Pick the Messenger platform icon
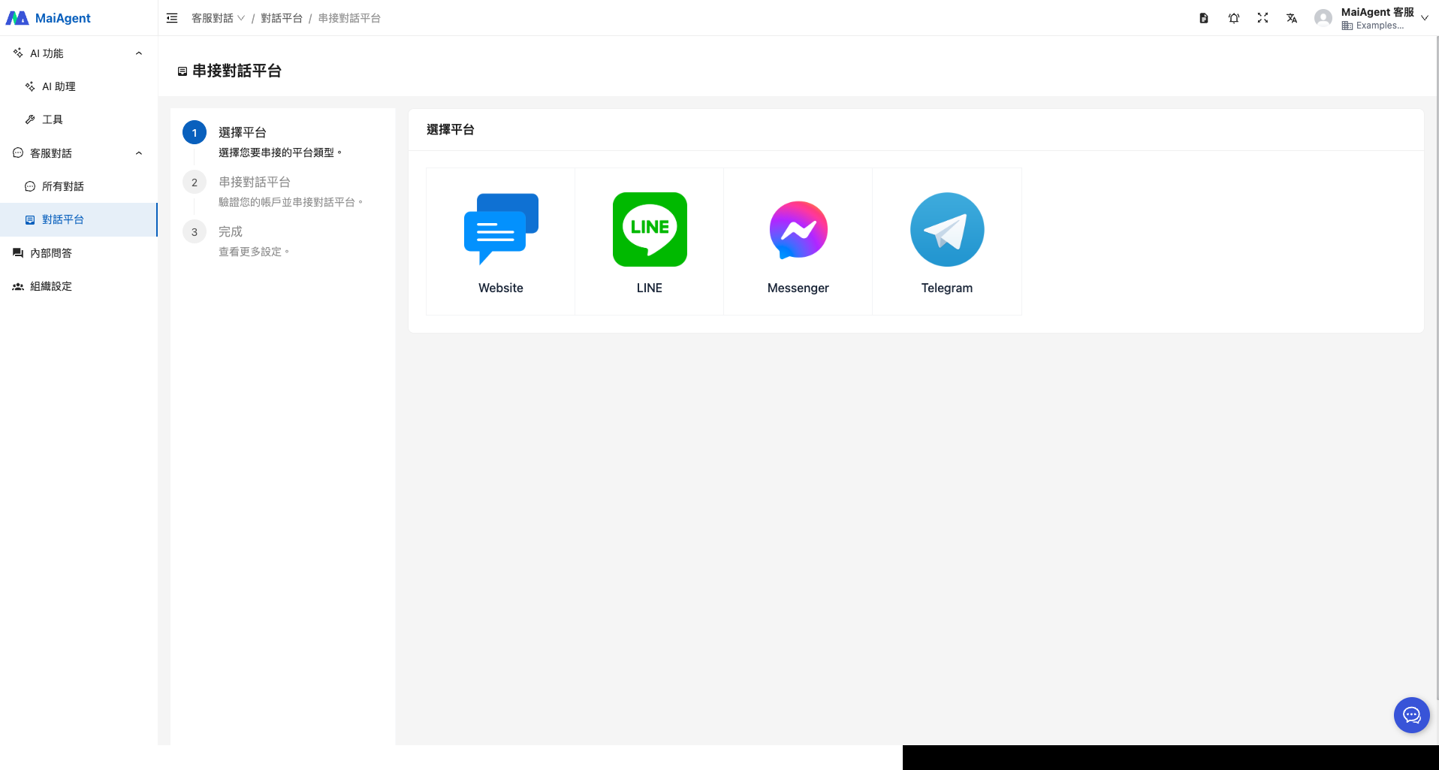 pyautogui.click(x=798, y=230)
